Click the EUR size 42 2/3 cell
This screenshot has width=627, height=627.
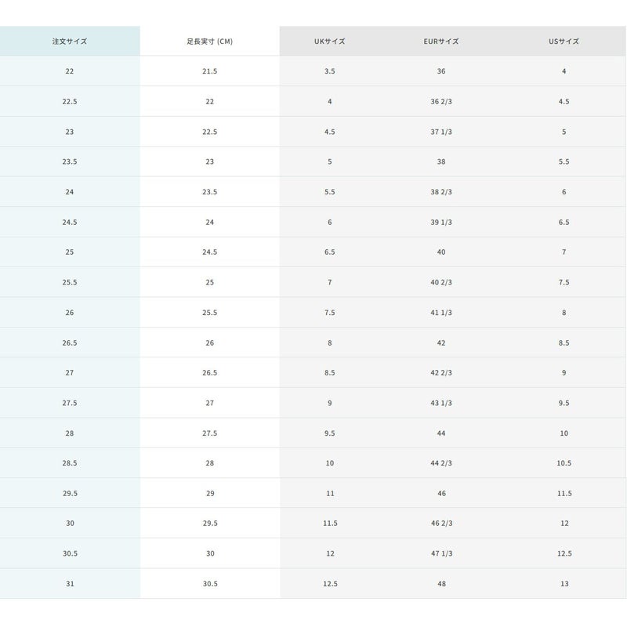[x=440, y=373]
